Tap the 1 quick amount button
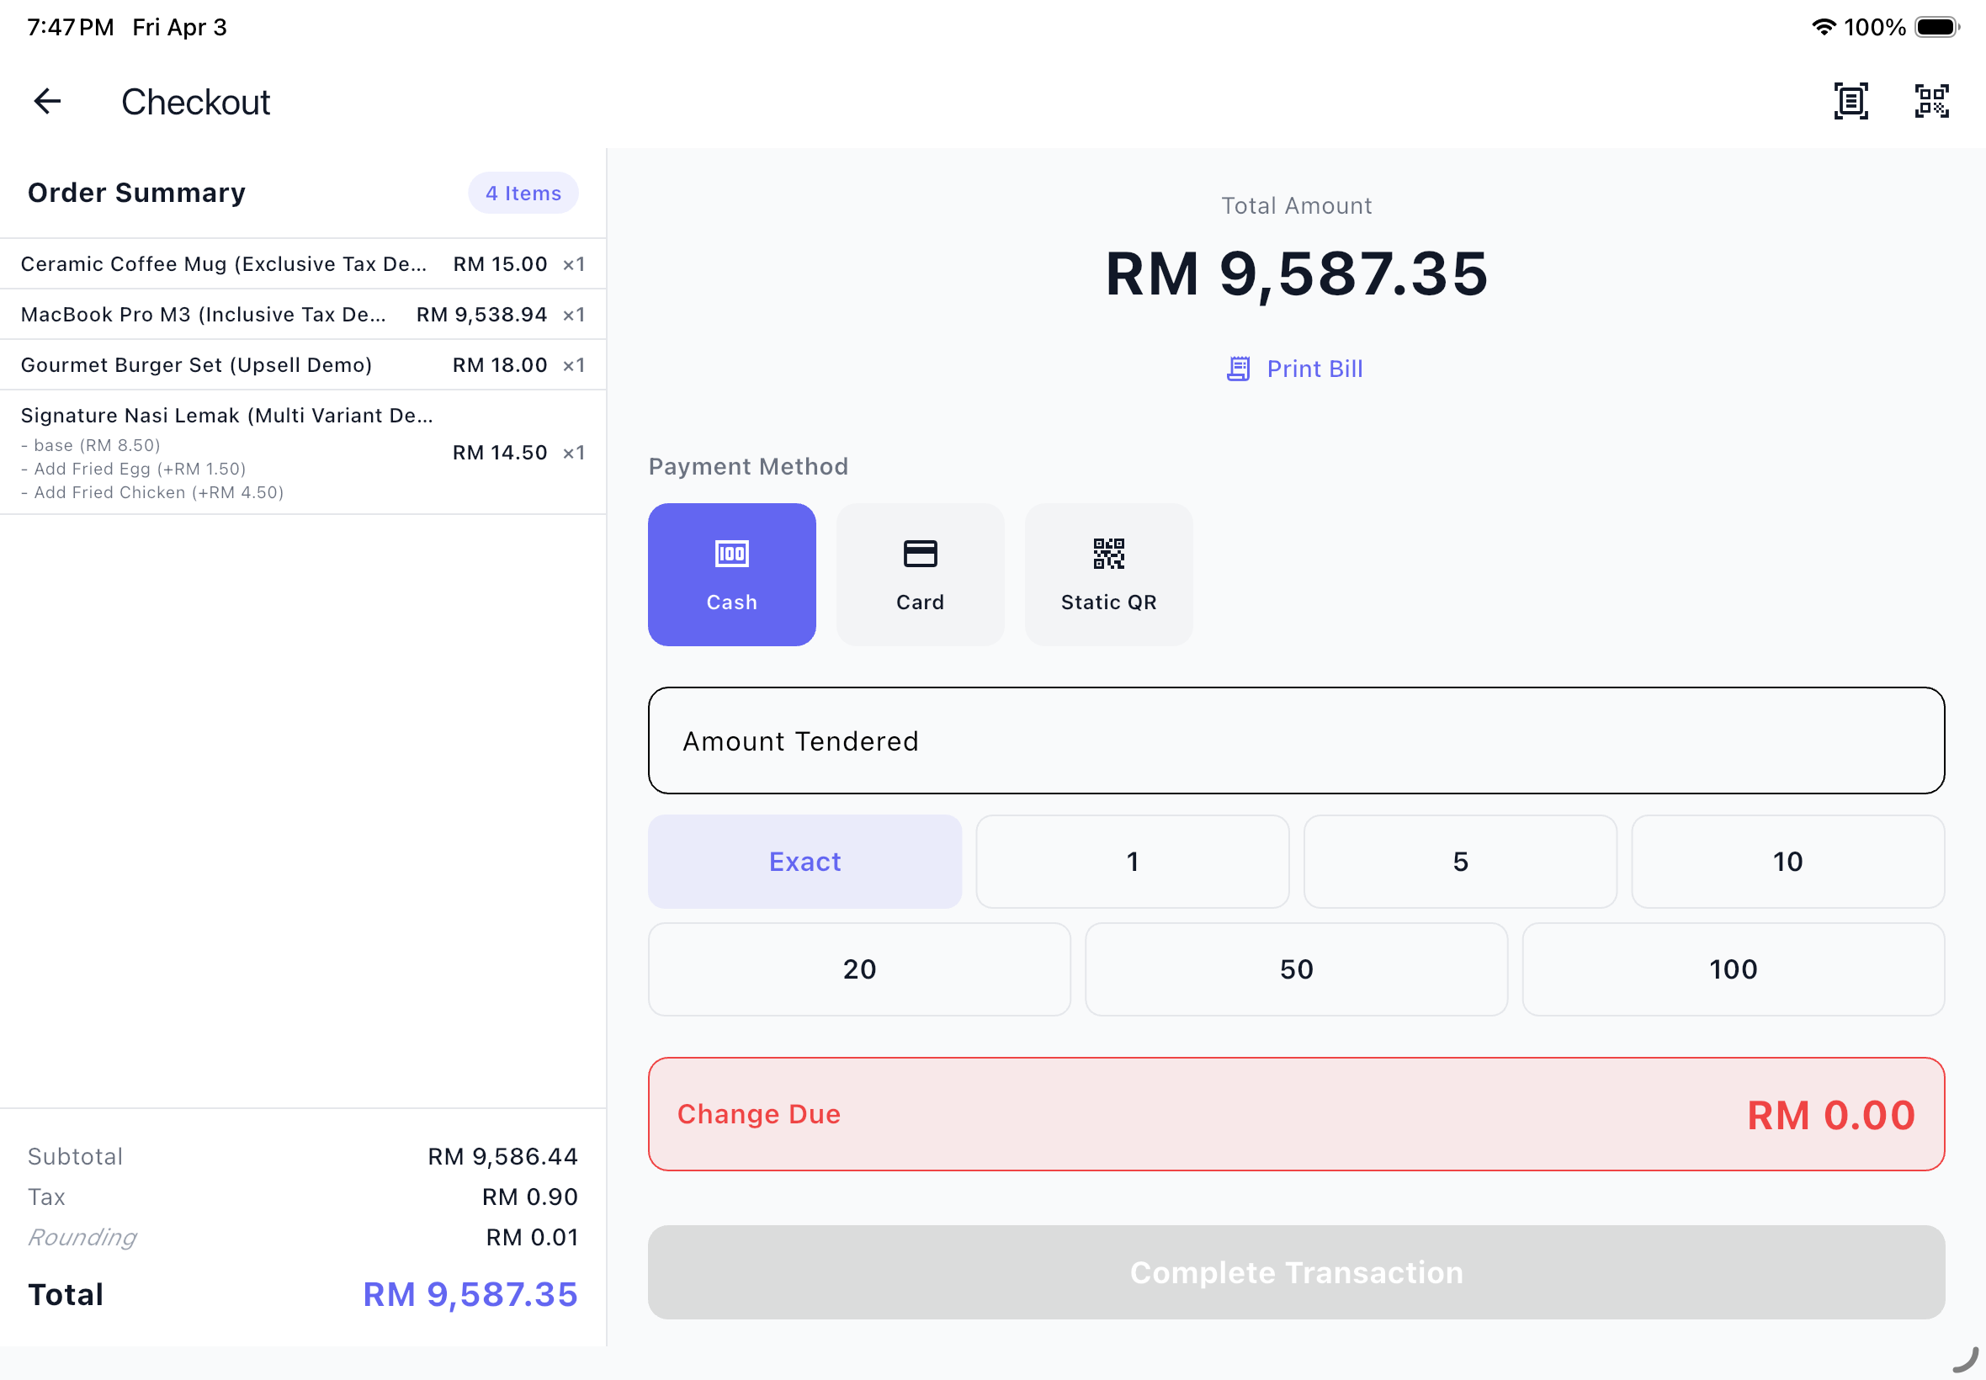 (x=1132, y=861)
